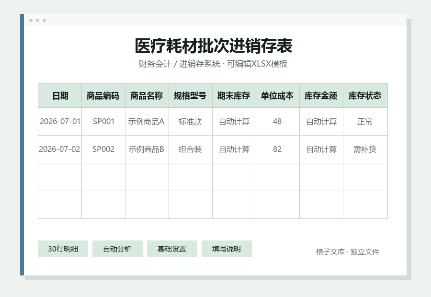Select unit cost cell 82
This screenshot has height=297, width=431.
coord(278,149)
